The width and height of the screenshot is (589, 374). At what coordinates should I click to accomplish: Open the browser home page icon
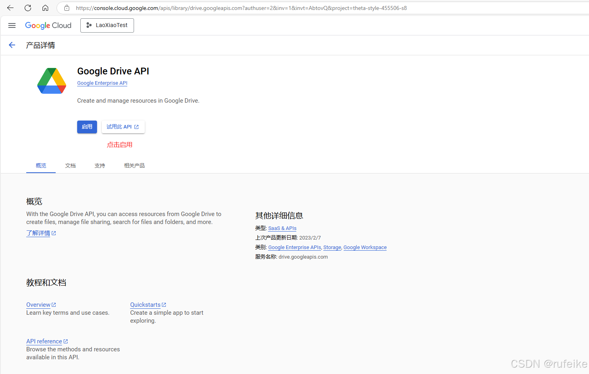[x=45, y=8]
